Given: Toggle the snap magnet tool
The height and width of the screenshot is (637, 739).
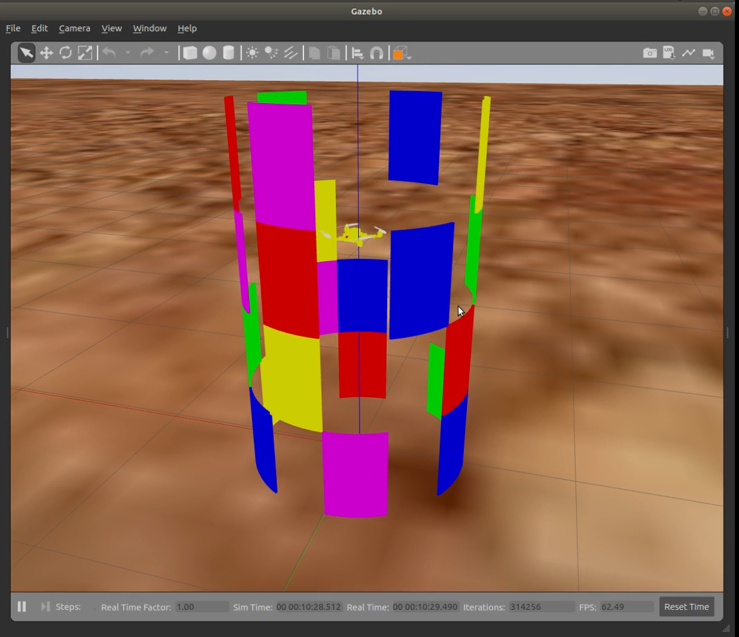Looking at the screenshot, I should (x=377, y=53).
